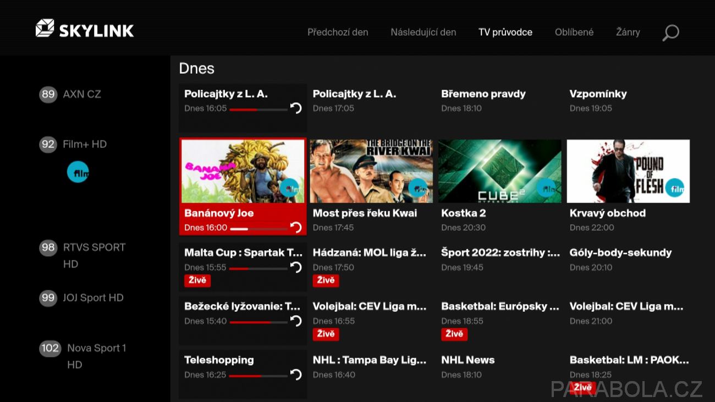Viewport: 715px width, 402px height.
Task: Click the Skylink logo
Action: coord(85,29)
